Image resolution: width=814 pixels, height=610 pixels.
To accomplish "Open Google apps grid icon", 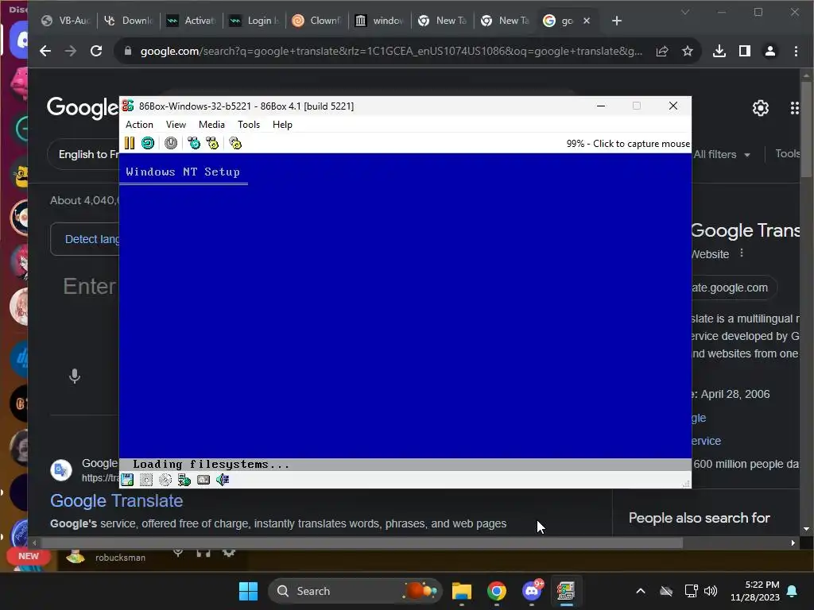I will pos(795,108).
